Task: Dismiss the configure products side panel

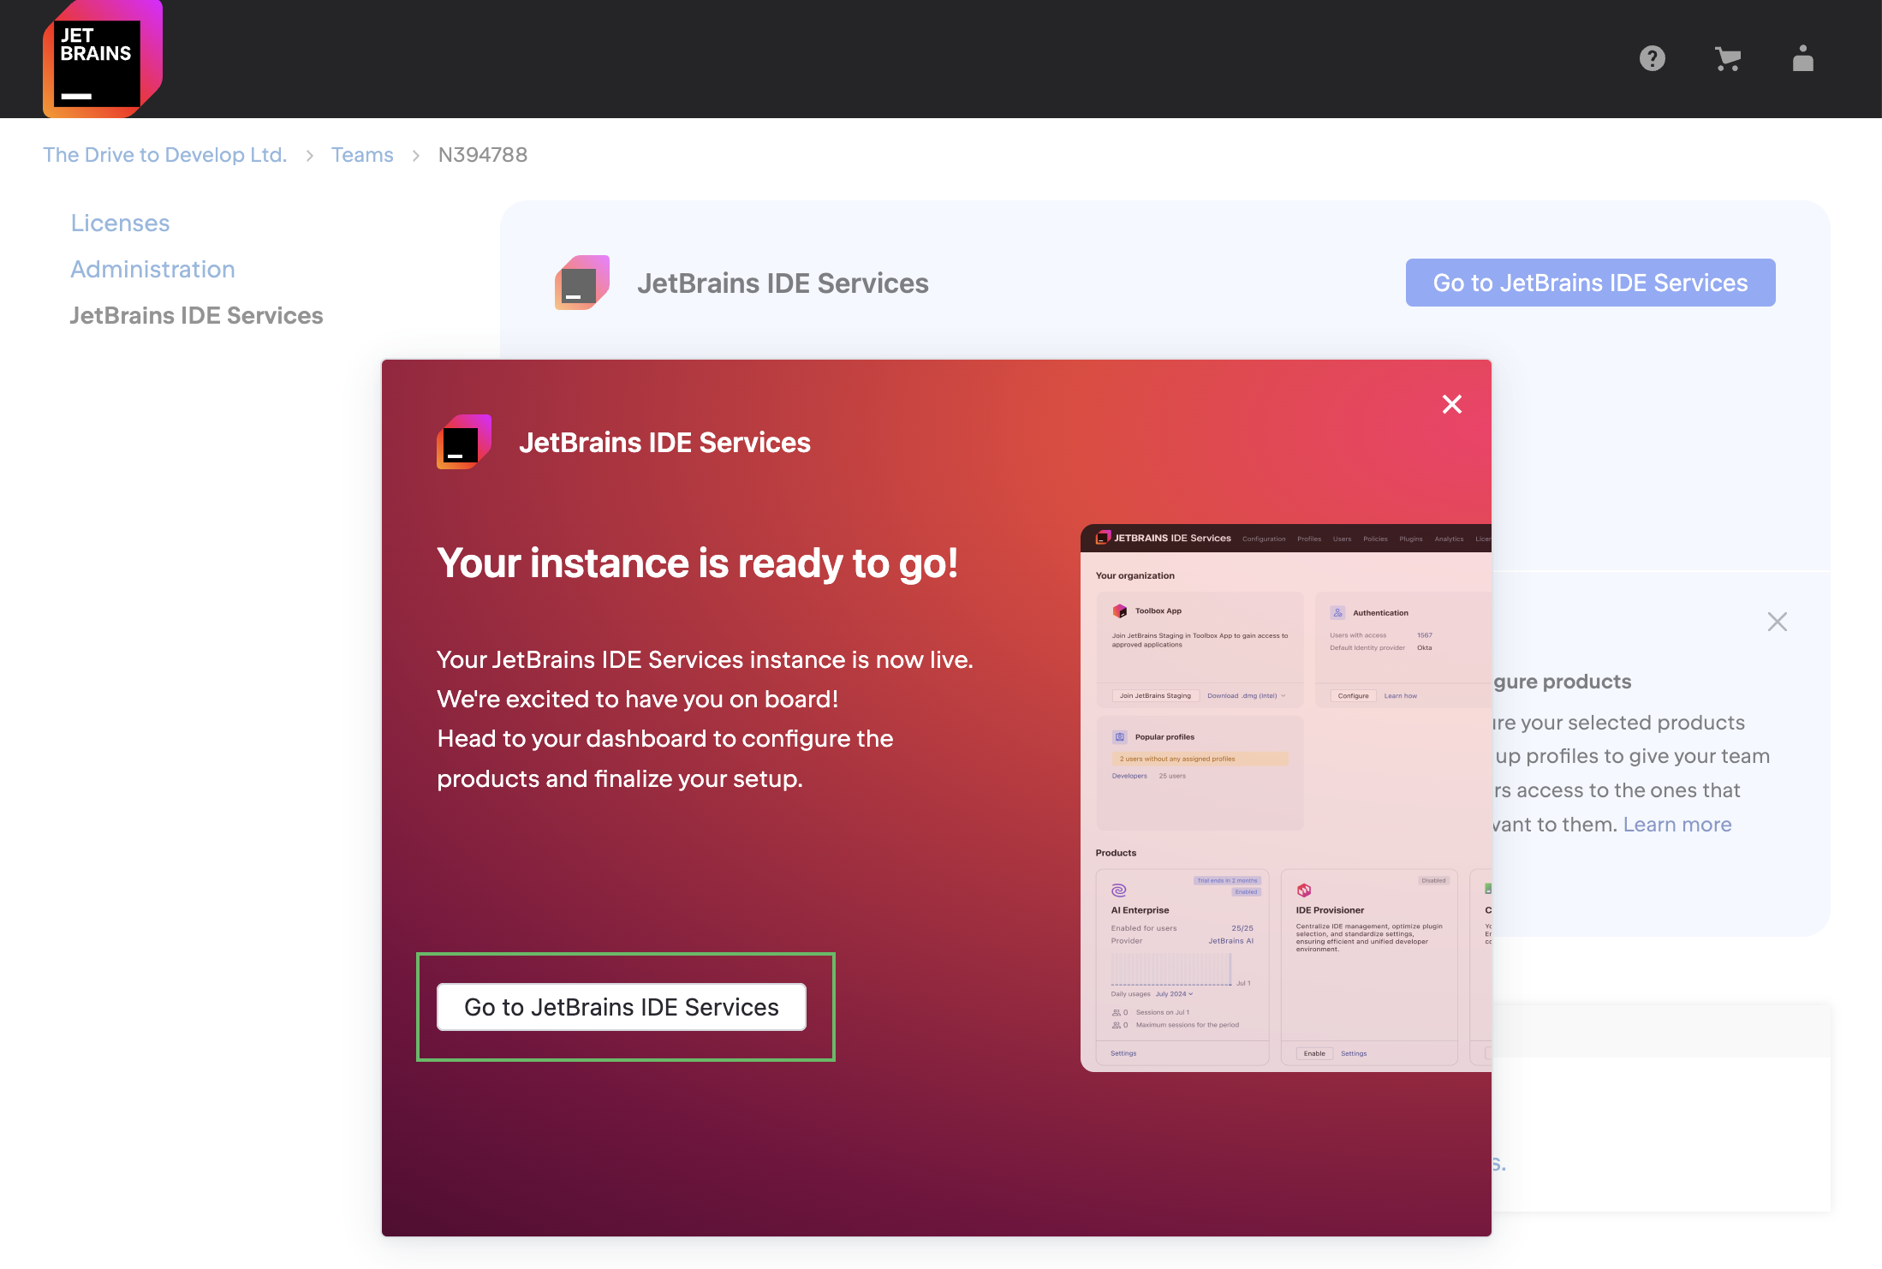Action: tap(1778, 620)
